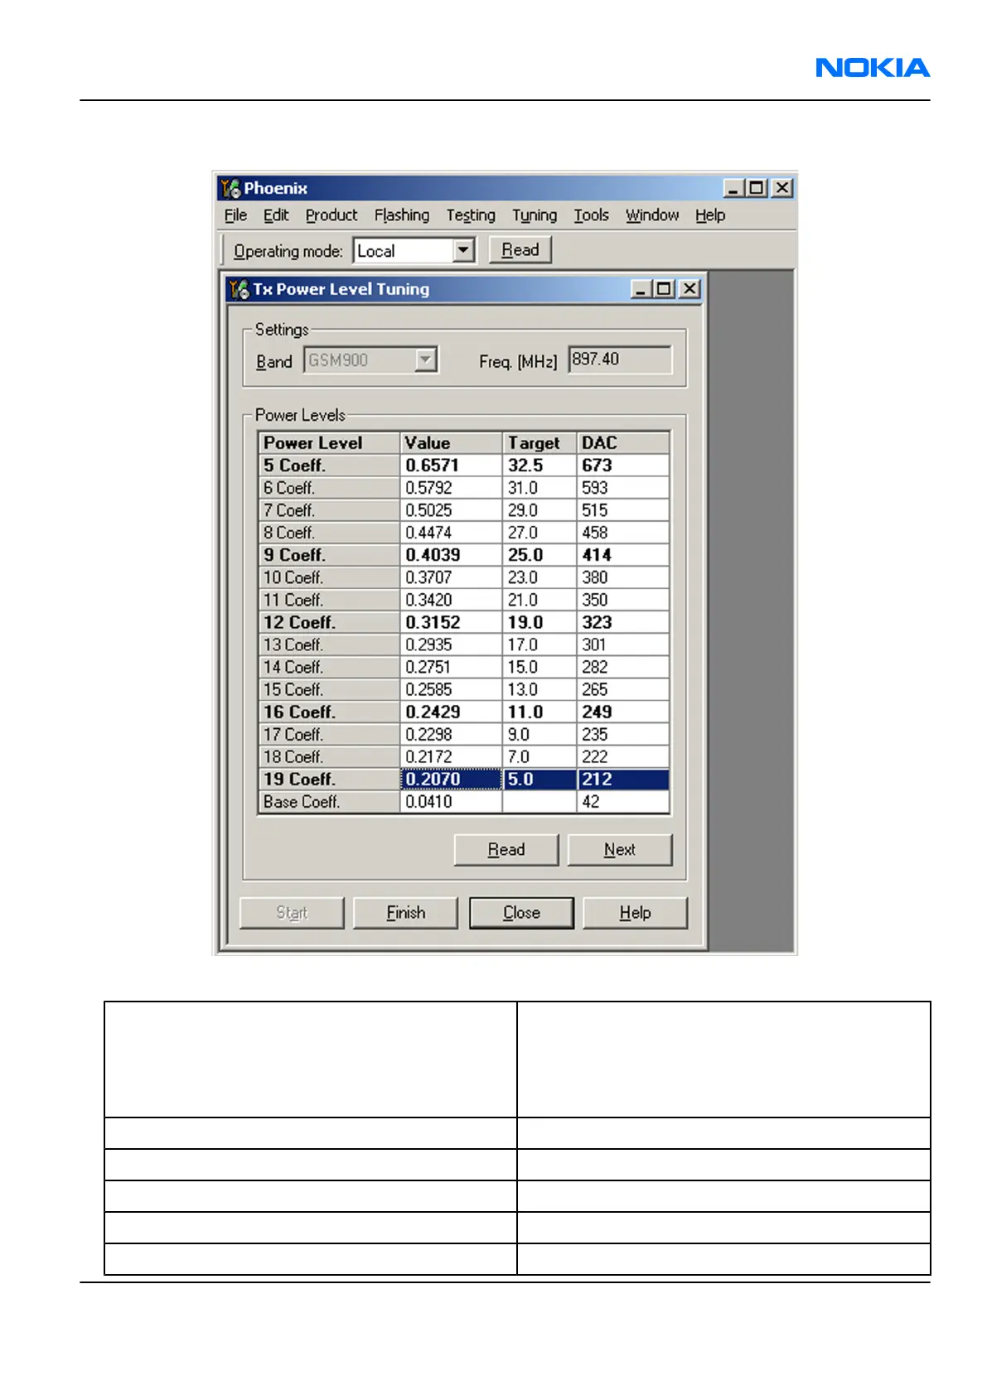The width and height of the screenshot is (987, 1395).
Task: Click the Tx Power Level Tuning window icon
Action: click(x=239, y=289)
